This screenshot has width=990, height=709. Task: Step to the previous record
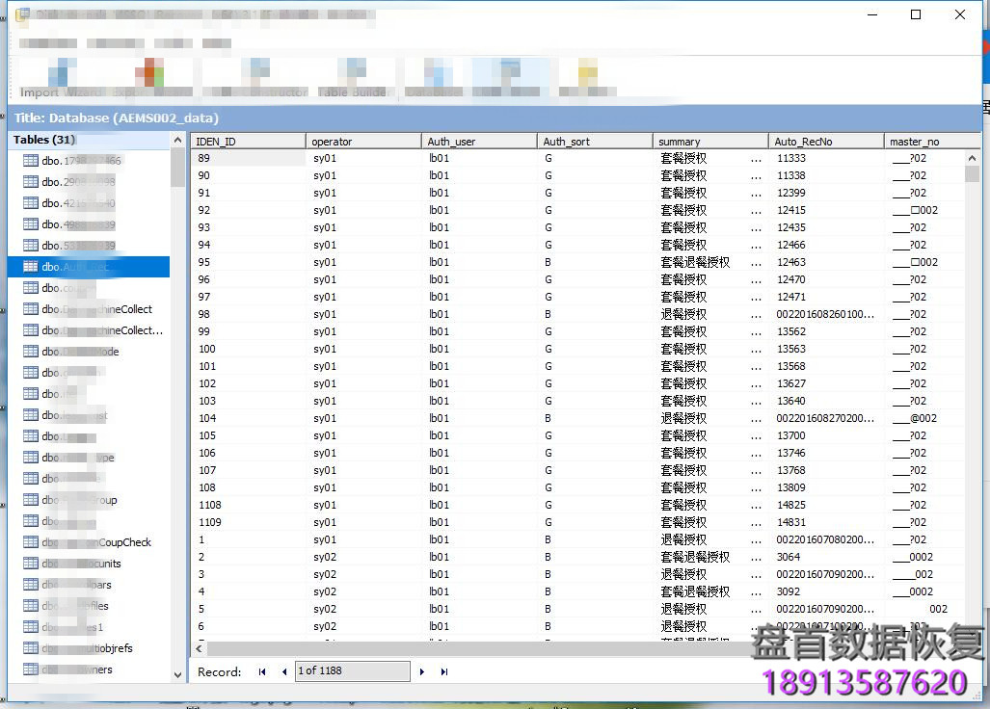283,671
